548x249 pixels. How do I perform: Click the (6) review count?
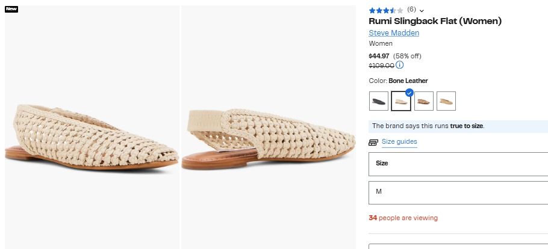(x=411, y=10)
